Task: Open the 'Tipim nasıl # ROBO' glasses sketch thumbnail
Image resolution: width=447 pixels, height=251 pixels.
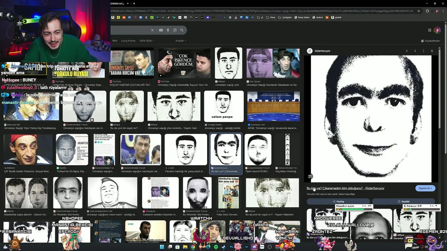Action: point(258,150)
